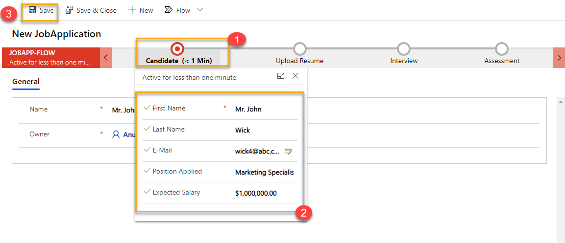Open the JOBAPP-FLOW process header
Viewport: 565px width, 243px height.
pyautogui.click(x=51, y=58)
